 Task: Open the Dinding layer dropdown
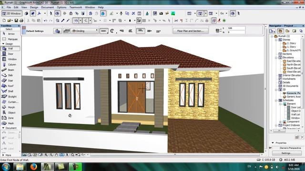pos(85,31)
